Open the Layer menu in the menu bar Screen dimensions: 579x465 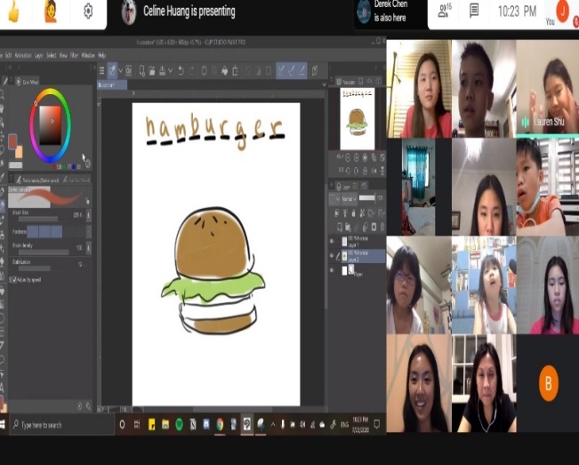tap(38, 55)
